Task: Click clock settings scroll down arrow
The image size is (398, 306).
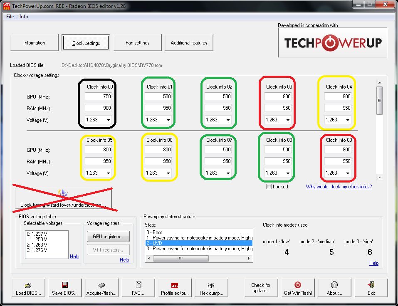Action: pos(379,178)
